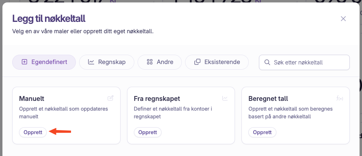Select the Manuelt card title

[x=32, y=98]
